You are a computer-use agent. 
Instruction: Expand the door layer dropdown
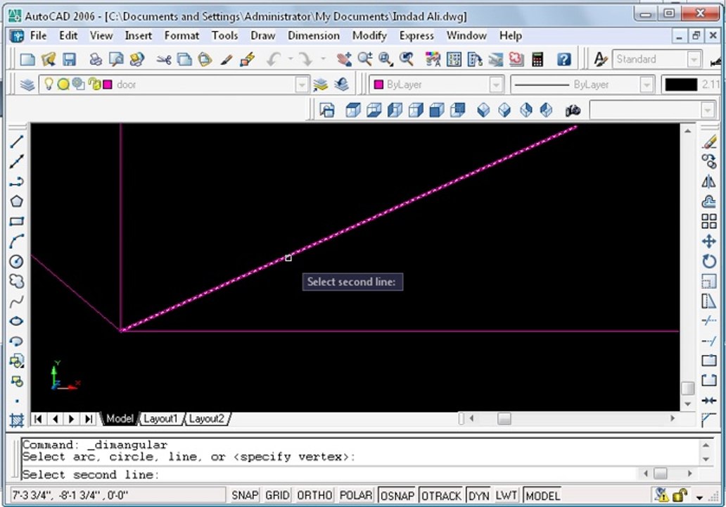point(301,84)
